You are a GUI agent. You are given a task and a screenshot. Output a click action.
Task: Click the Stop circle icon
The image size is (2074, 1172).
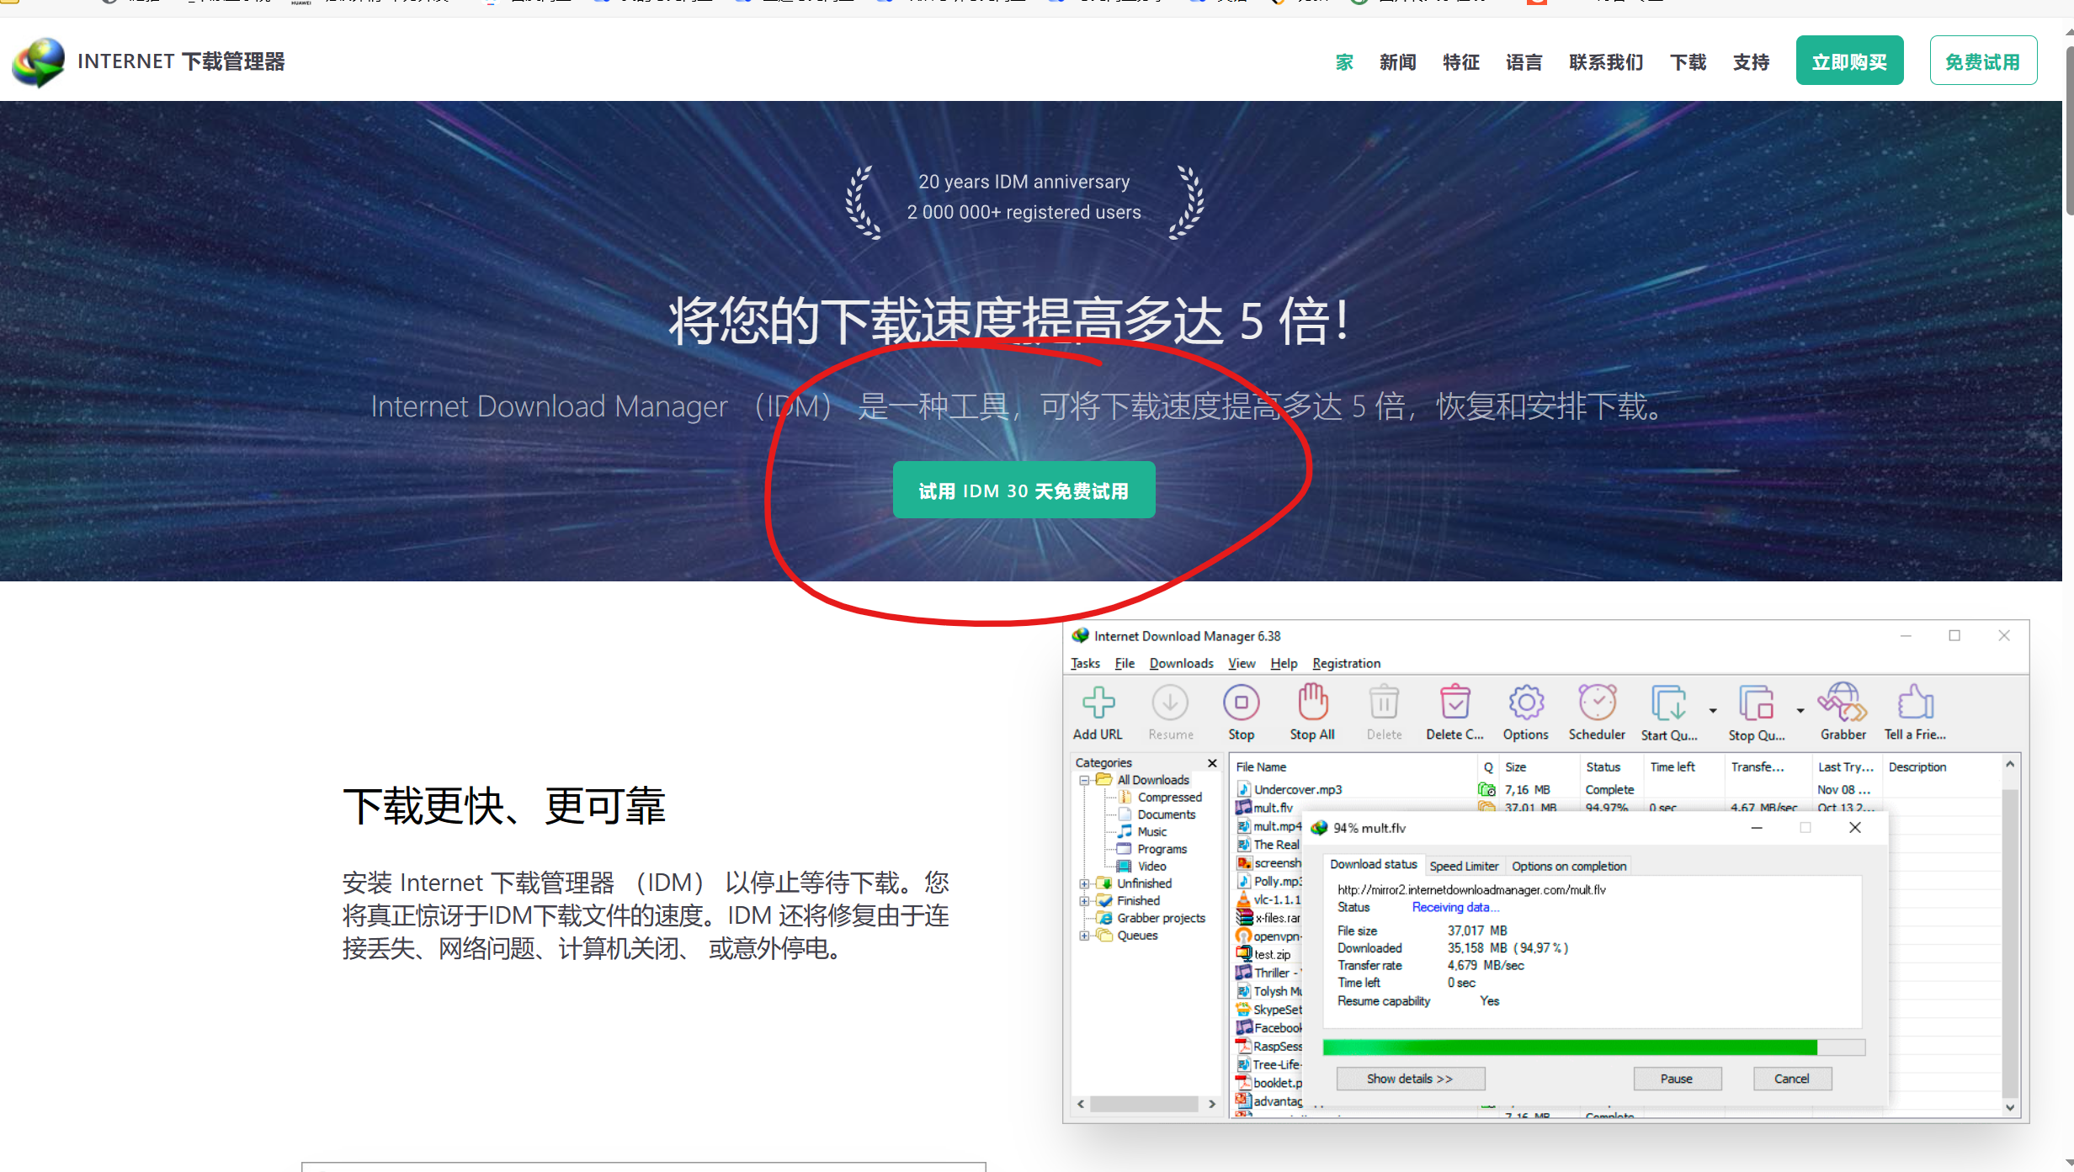click(1241, 703)
